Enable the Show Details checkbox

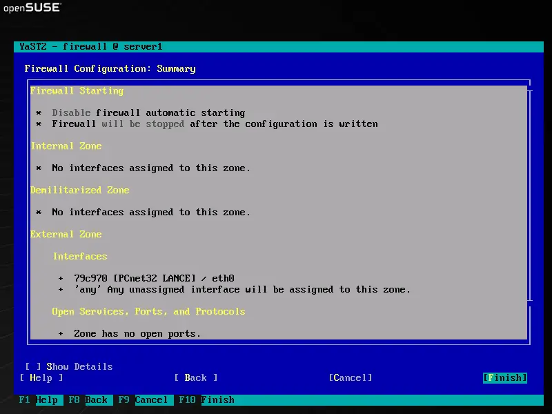tap(33, 366)
